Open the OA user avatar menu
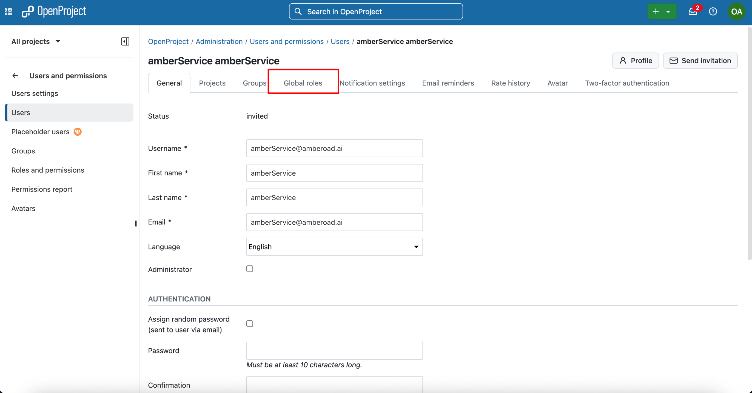Image resolution: width=752 pixels, height=393 pixels. coord(736,12)
